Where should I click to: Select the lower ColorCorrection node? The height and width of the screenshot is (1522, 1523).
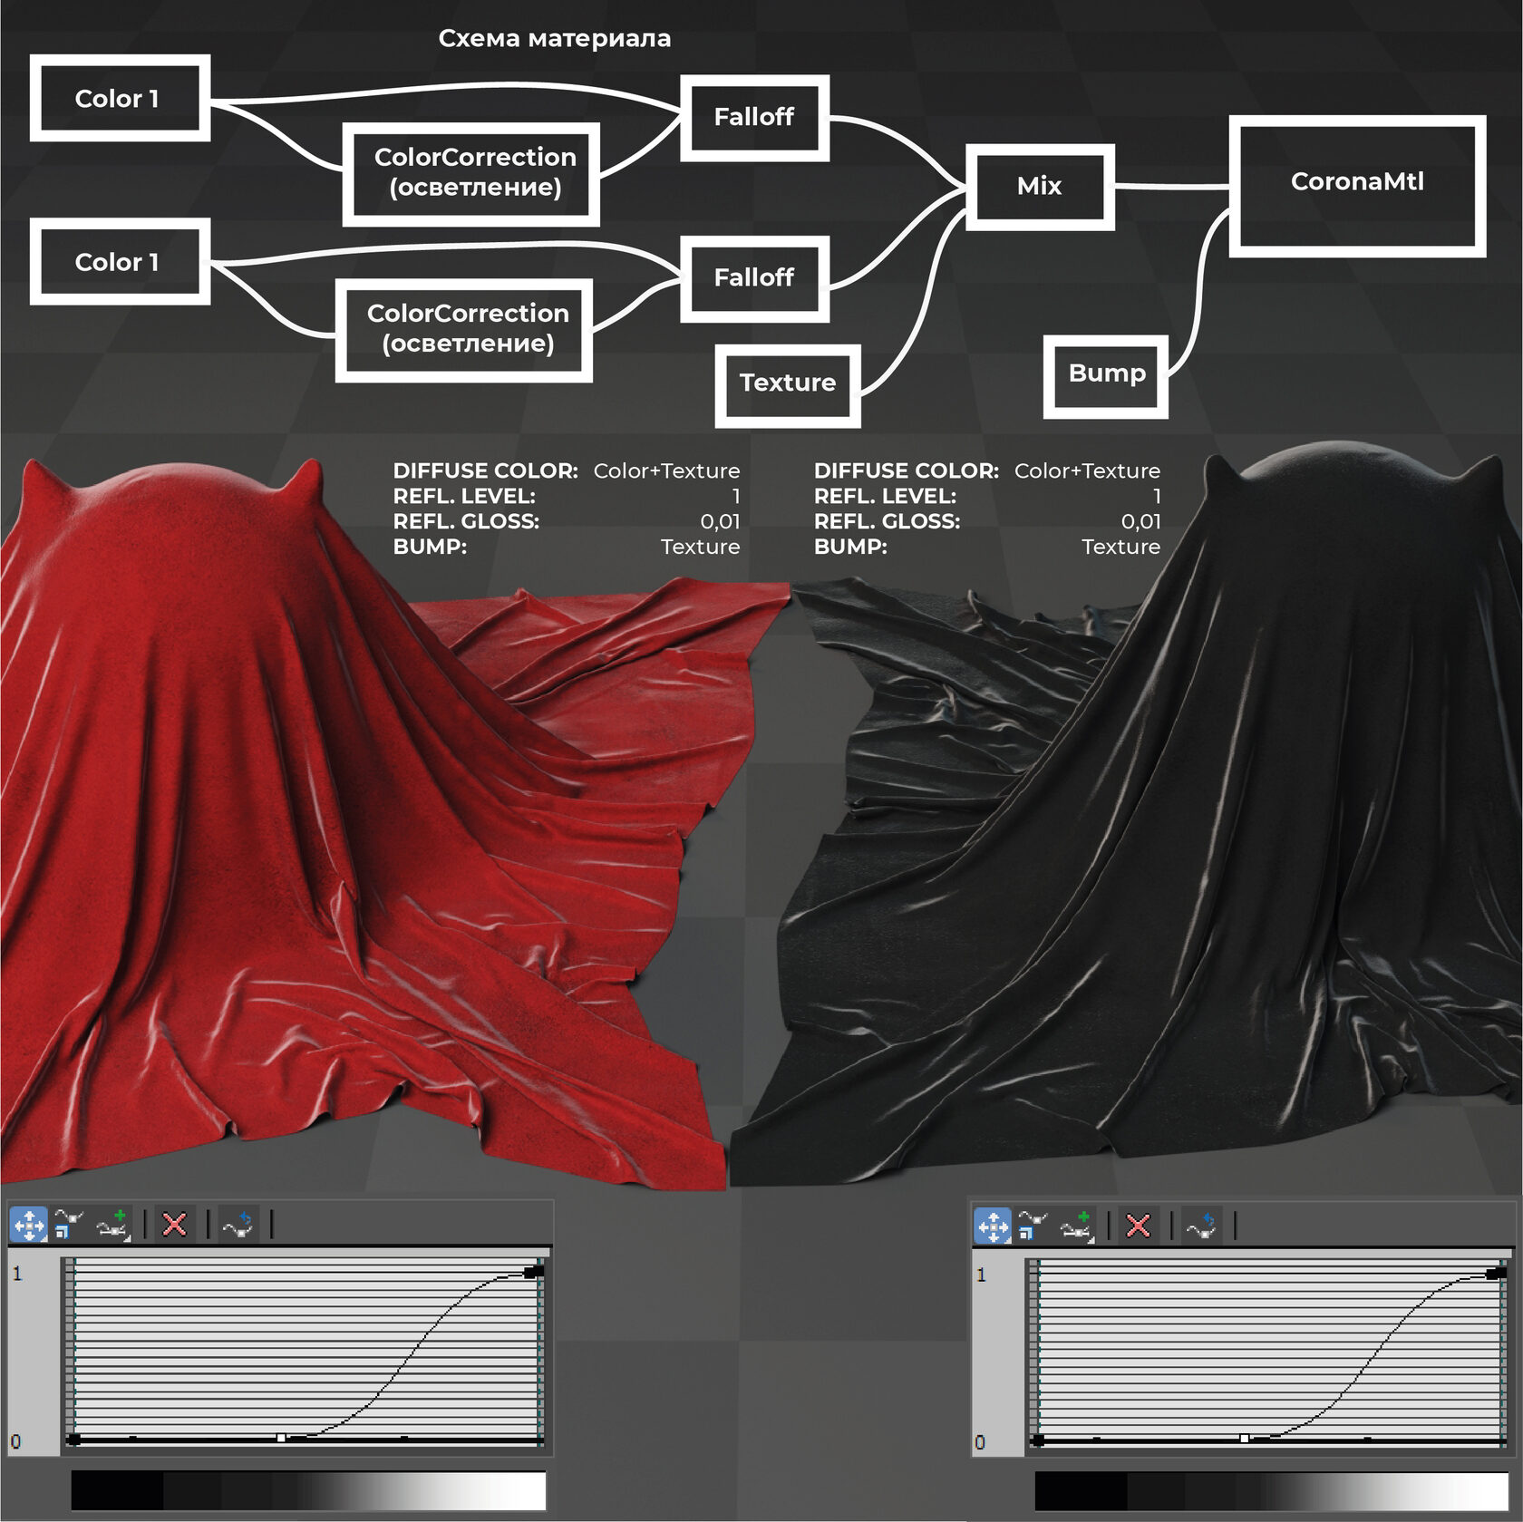tap(464, 330)
